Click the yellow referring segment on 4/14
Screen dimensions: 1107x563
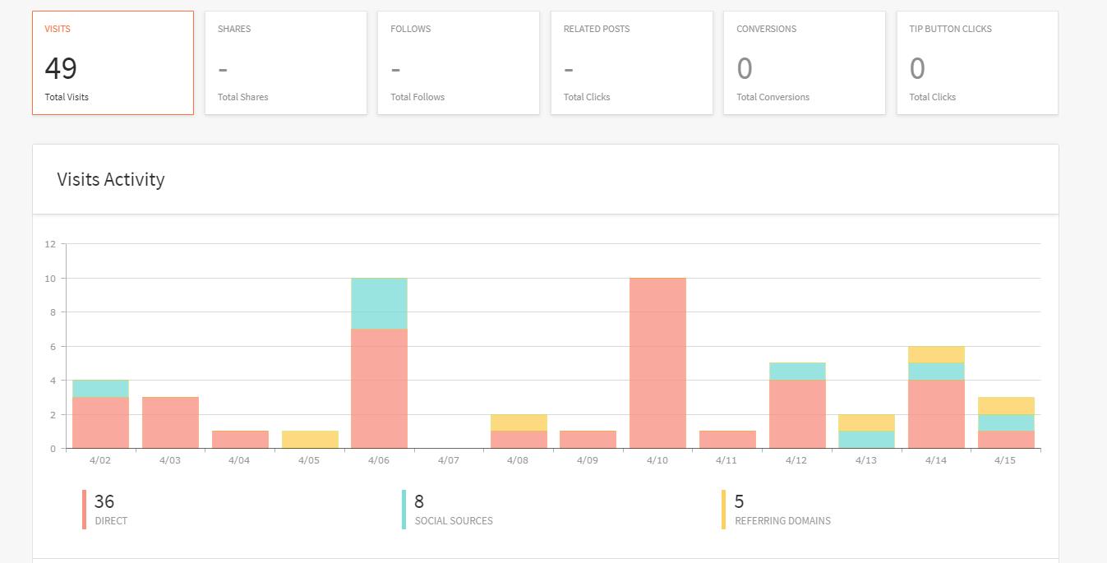[936, 354]
